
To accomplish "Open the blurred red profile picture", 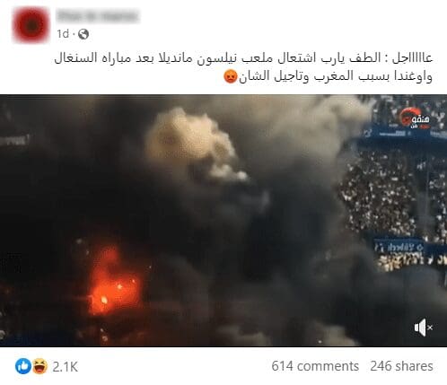I will [31, 25].
